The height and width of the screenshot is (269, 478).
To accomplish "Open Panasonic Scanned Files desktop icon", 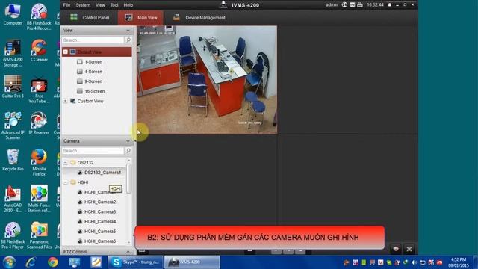I will (x=39, y=236).
